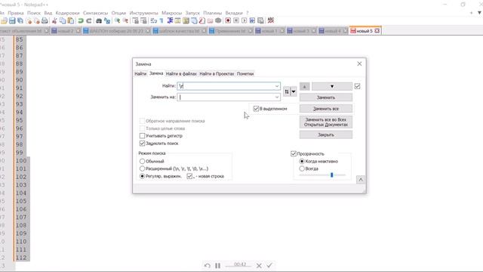This screenshot has width=483, height=272.
Task: Click the Zoom In toolbar icon
Action: click(x=118, y=20)
